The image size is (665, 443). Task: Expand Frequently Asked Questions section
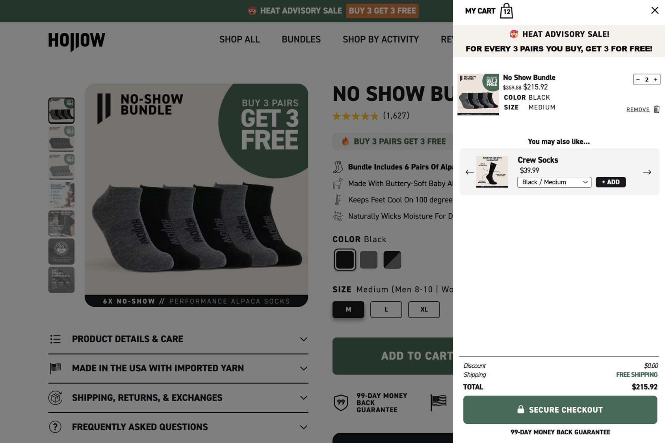pyautogui.click(x=178, y=427)
